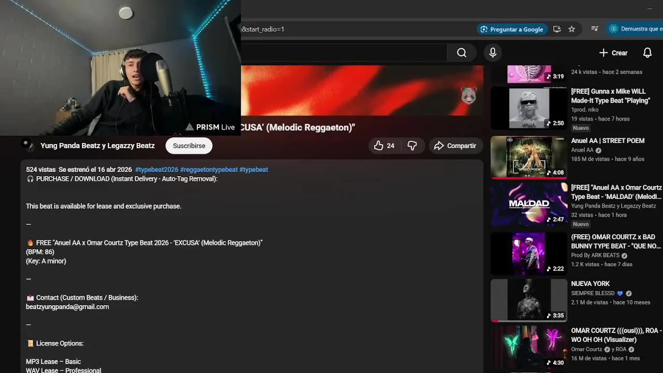Click WAV Lease – Professional line
663x373 pixels.
[x=63, y=370]
